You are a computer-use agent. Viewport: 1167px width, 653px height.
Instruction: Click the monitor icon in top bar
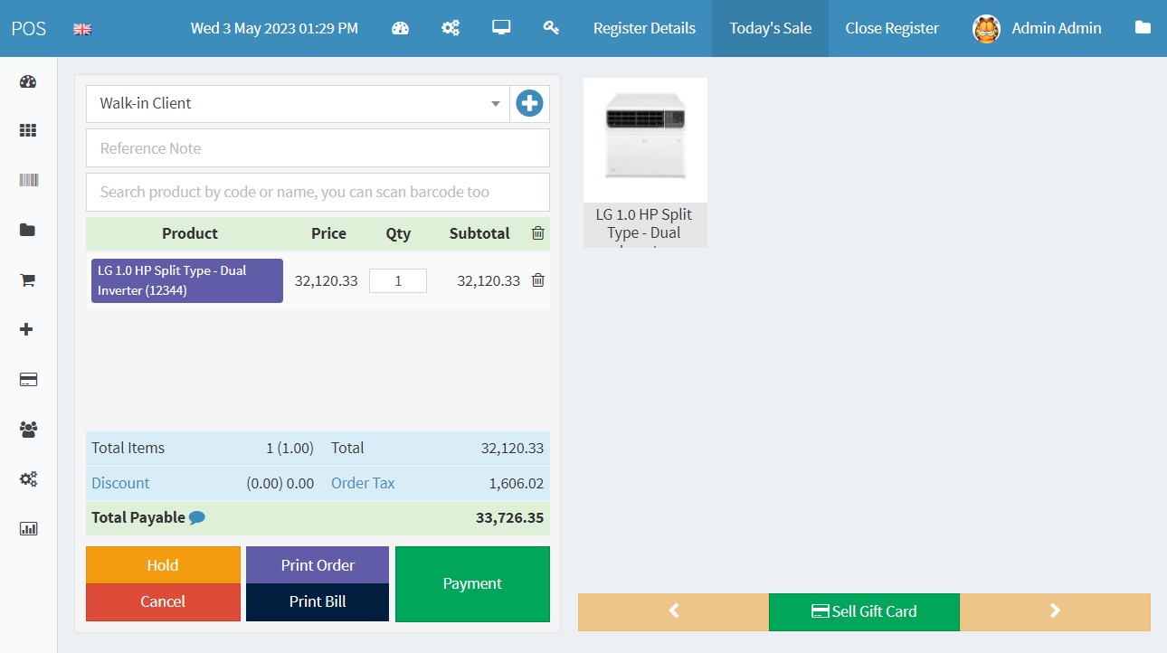click(x=501, y=28)
